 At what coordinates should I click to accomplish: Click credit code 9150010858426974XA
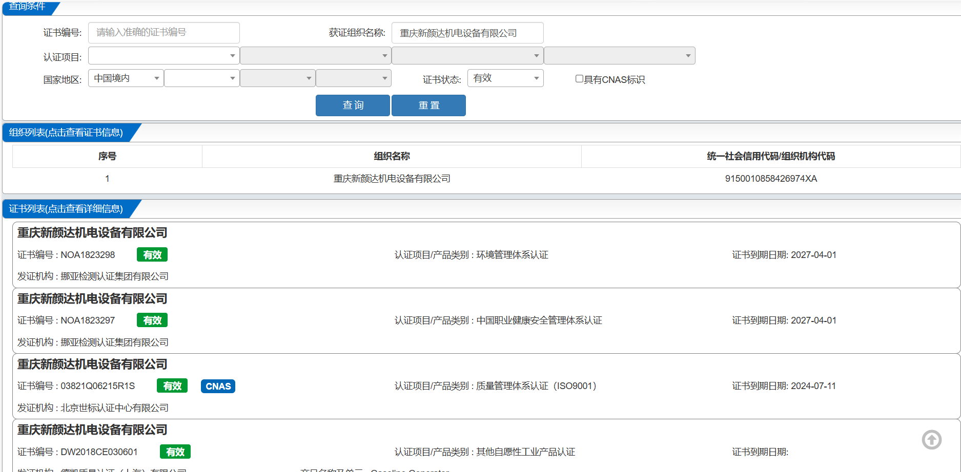pos(771,179)
